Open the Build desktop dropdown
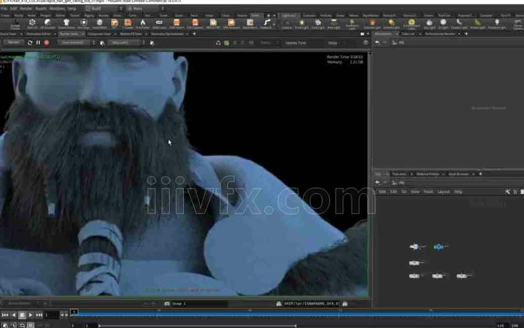524x328 pixels. click(x=103, y=9)
